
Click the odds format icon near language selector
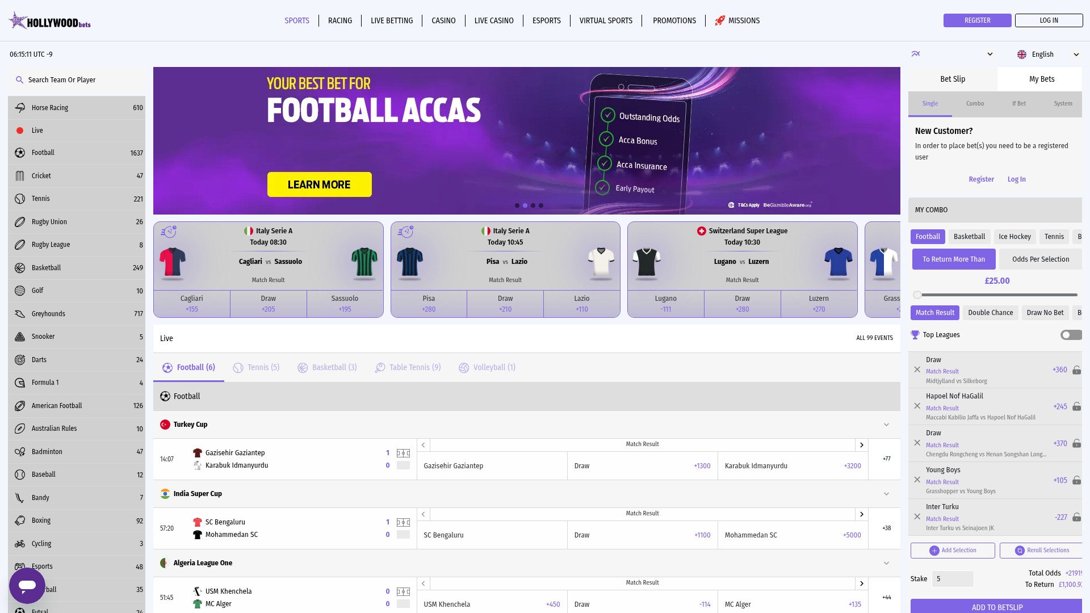tap(916, 54)
